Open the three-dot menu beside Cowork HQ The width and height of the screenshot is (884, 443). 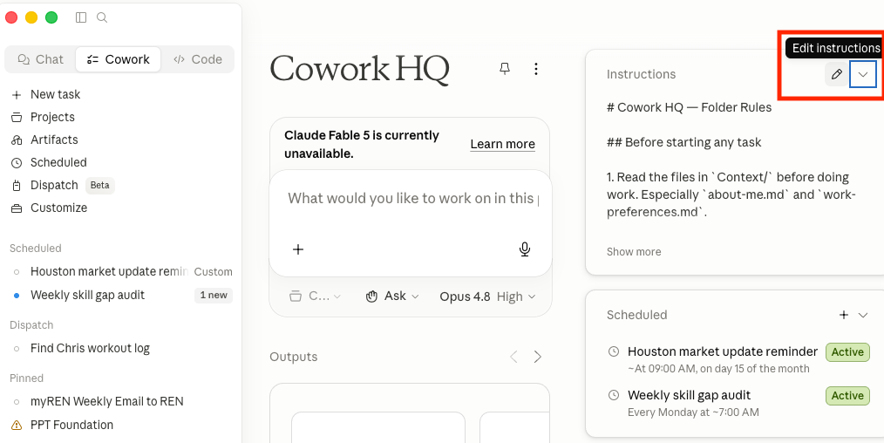tap(535, 69)
